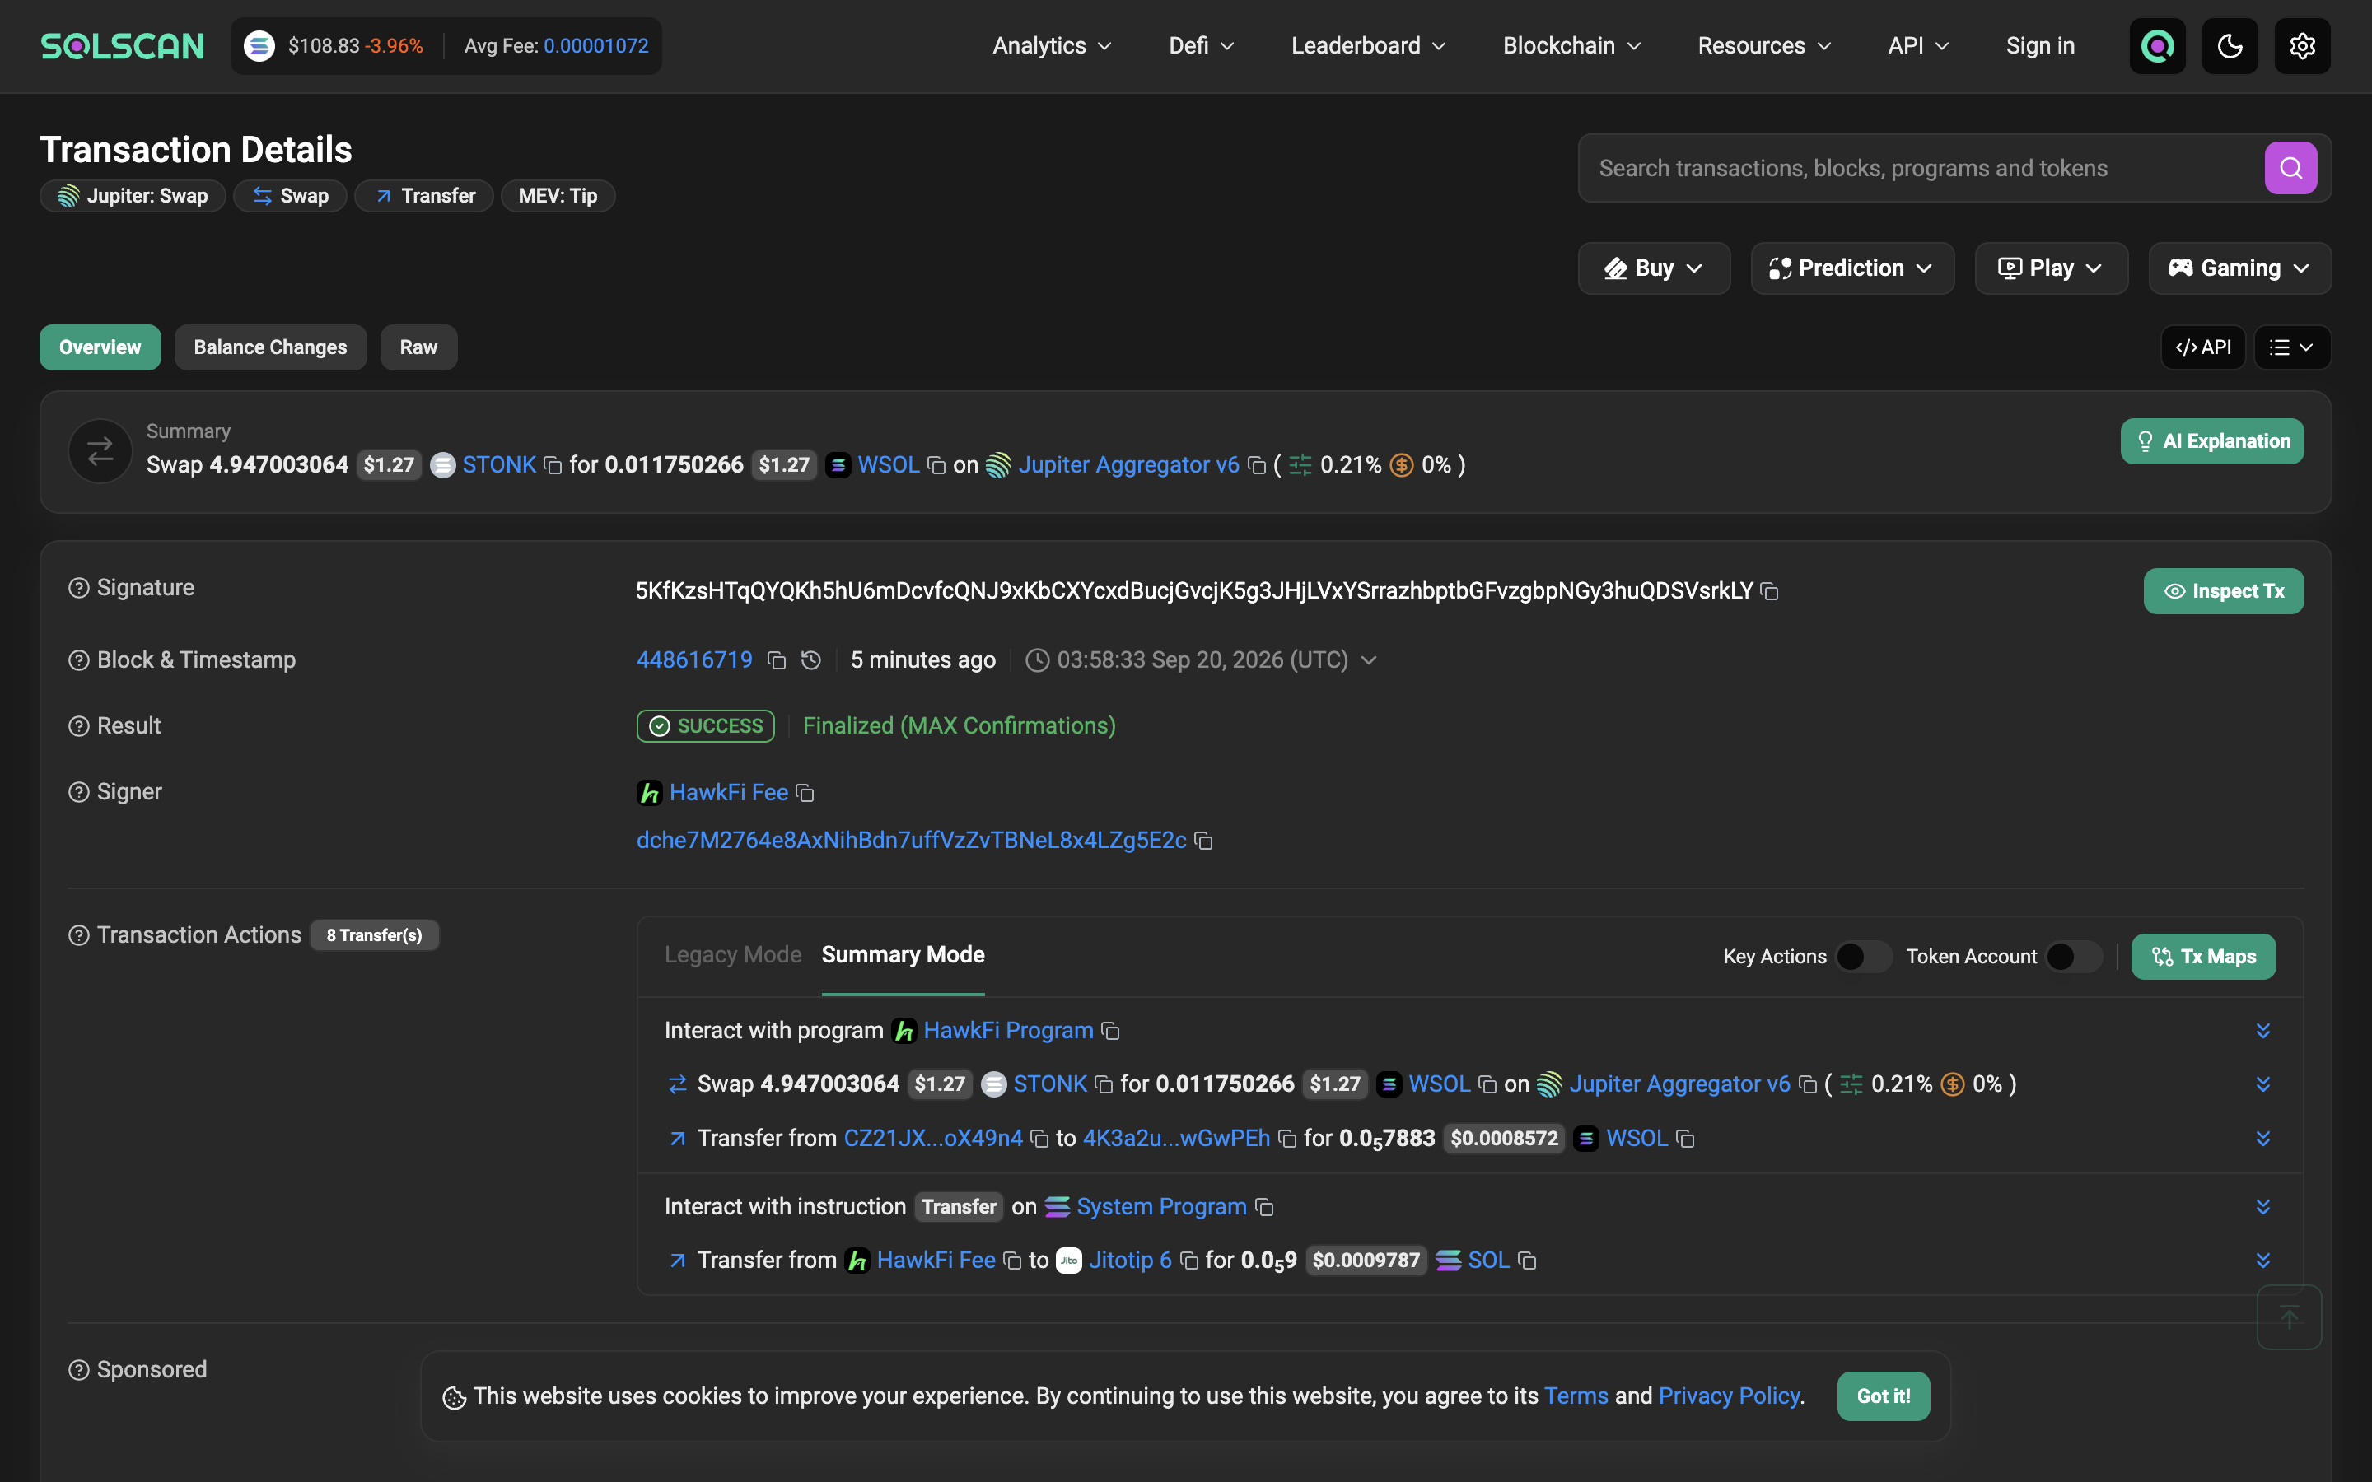This screenshot has height=1482, width=2372.
Task: Copy Jupiter Aggregator v6 address in Summary
Action: point(1257,465)
